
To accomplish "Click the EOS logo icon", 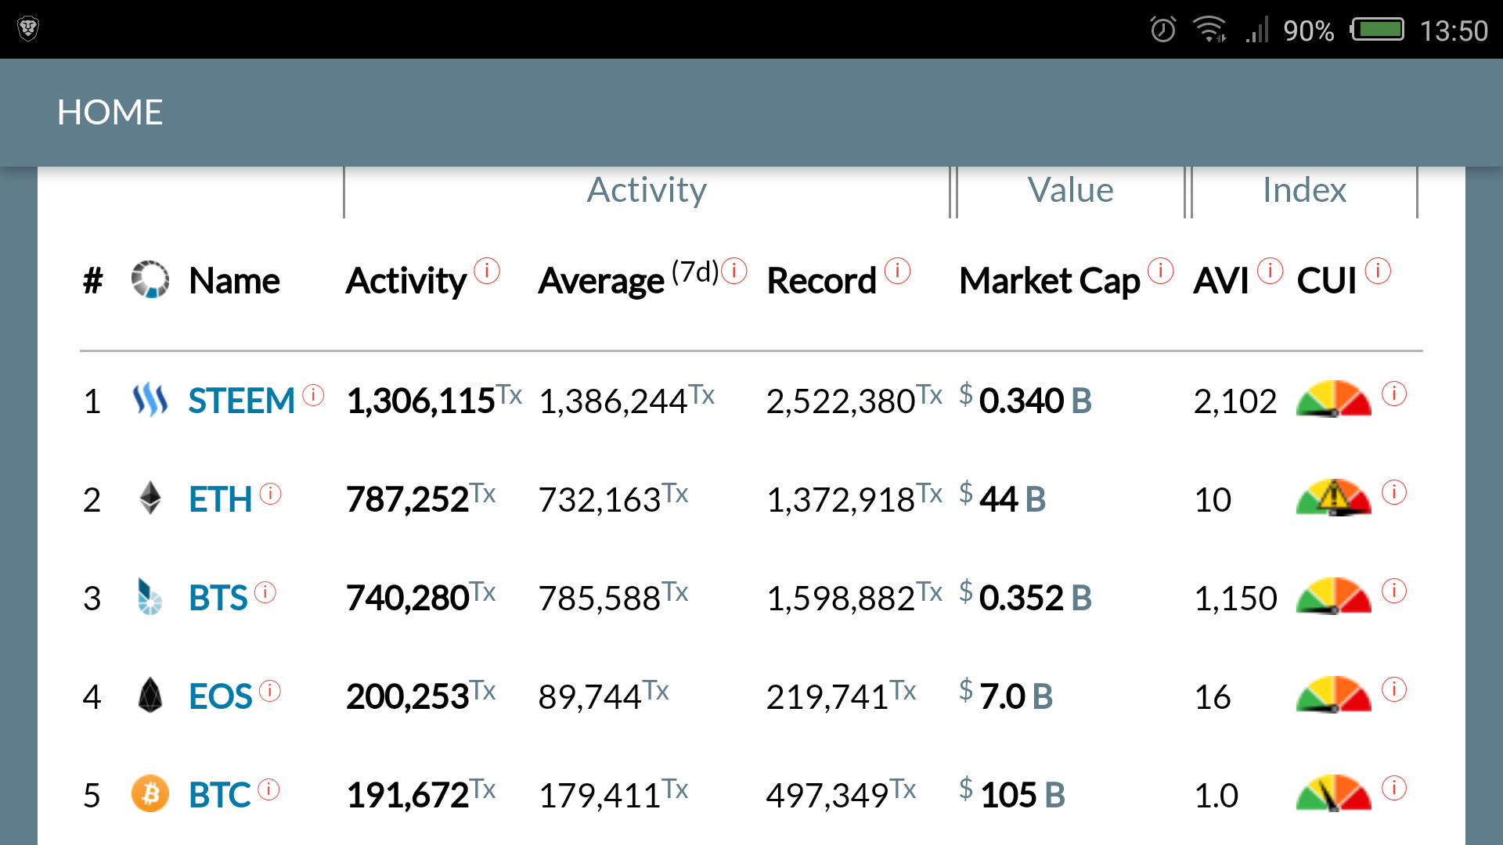I will tap(150, 695).
